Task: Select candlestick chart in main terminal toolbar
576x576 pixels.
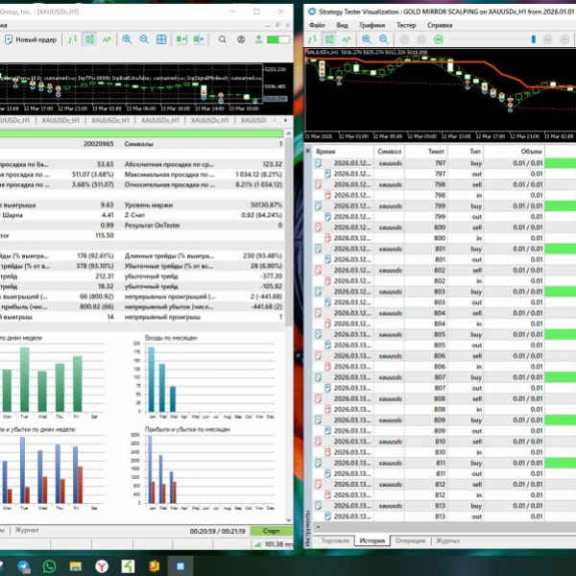Action: 88,39
